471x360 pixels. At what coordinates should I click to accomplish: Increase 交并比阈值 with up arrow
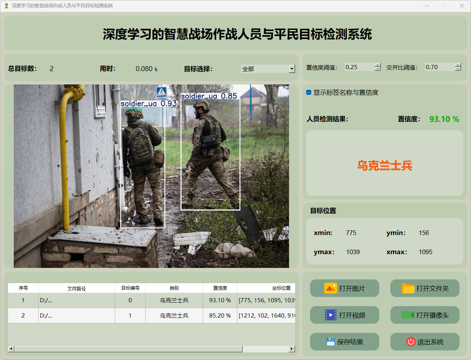(458, 65)
